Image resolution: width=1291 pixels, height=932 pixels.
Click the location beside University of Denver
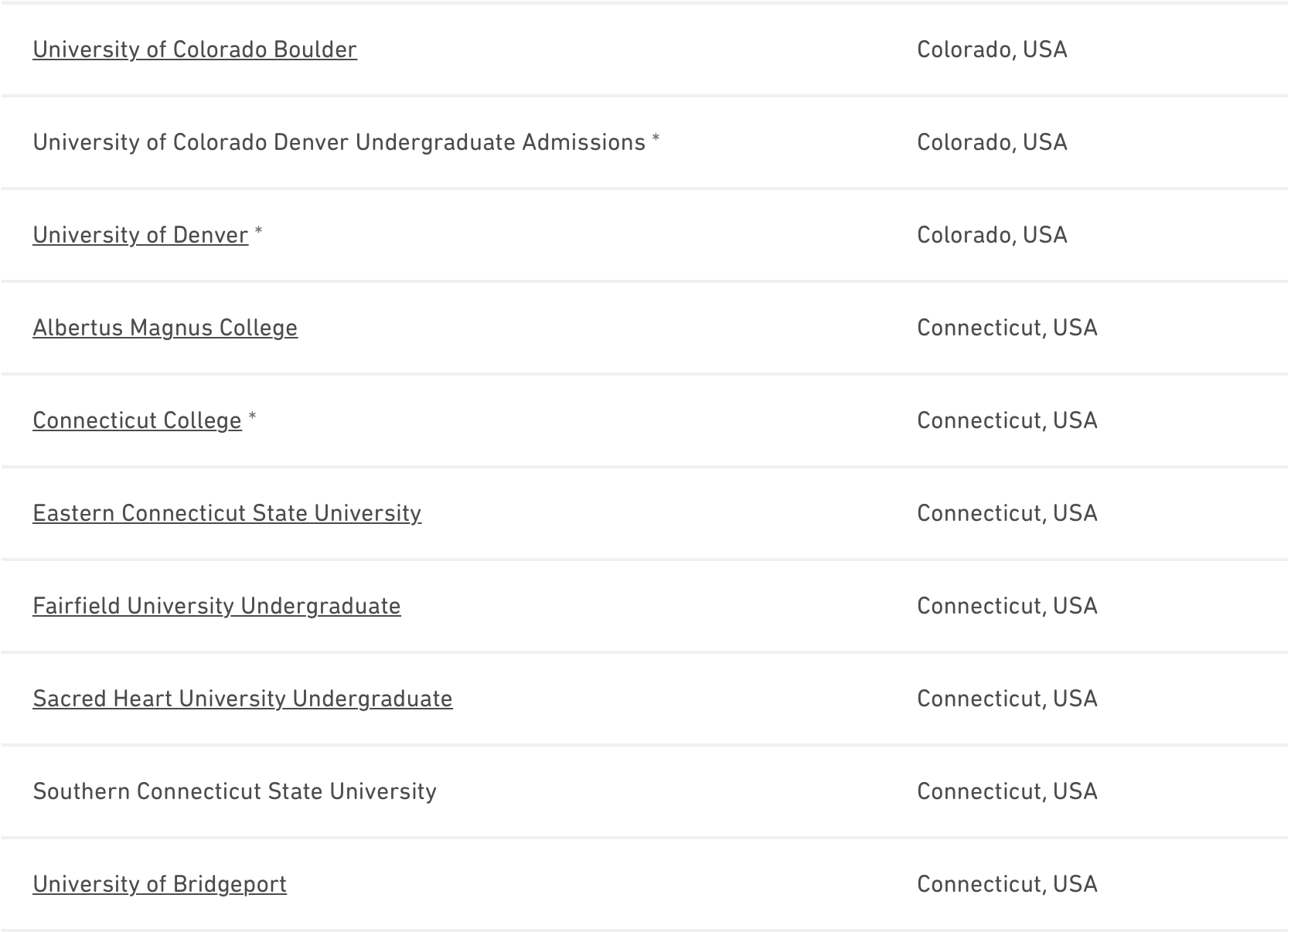coord(992,235)
